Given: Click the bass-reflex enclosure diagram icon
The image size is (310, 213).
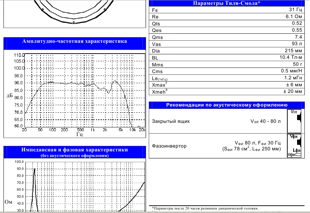Looking at the screenshot, I should tap(294, 146).
